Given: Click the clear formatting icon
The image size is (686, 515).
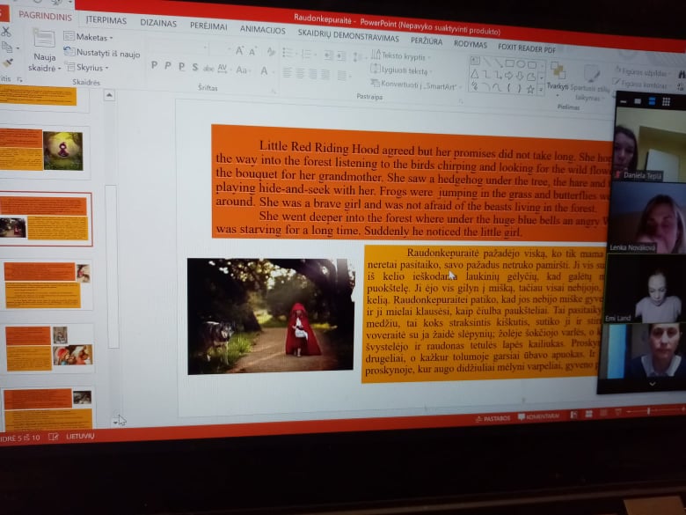Looking at the screenshot, I should coord(271,52).
